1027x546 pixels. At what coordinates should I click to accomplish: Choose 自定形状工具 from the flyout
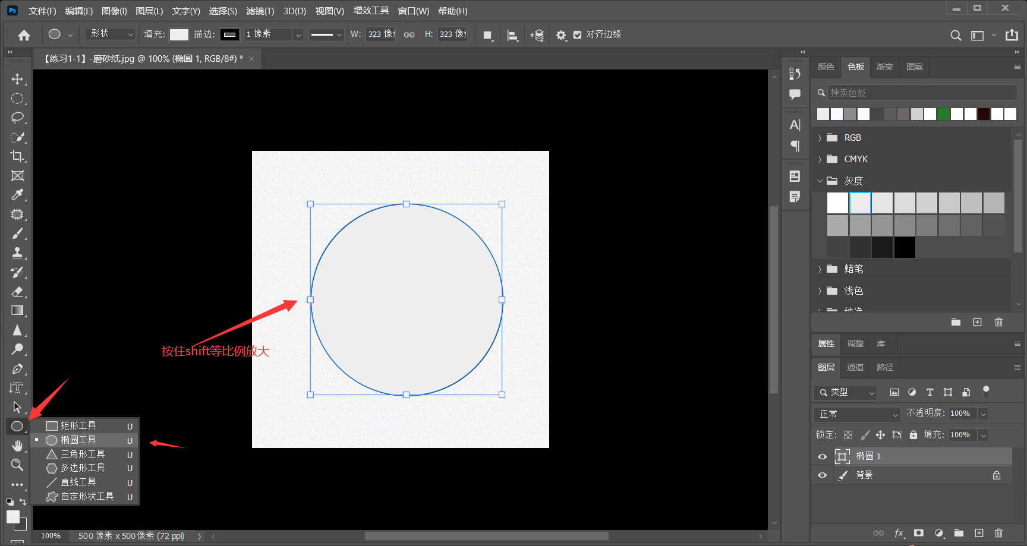tap(86, 496)
